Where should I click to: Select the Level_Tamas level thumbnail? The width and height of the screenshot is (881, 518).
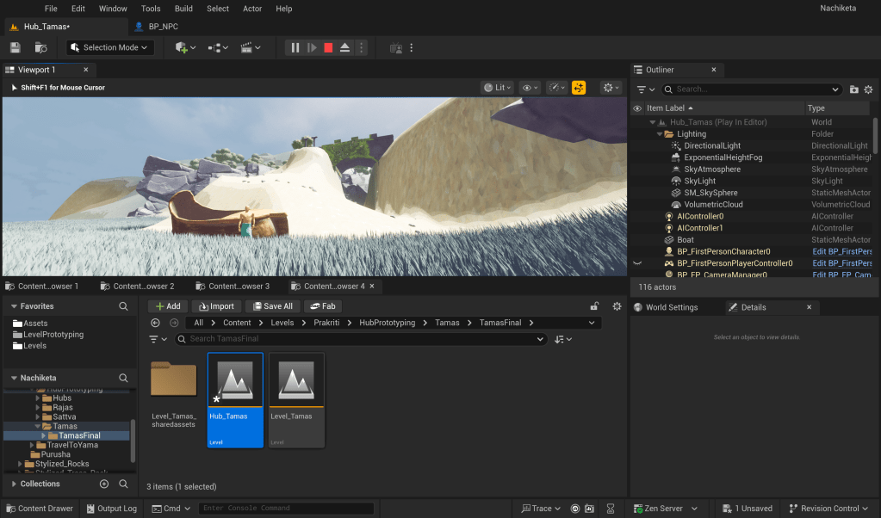(296, 399)
